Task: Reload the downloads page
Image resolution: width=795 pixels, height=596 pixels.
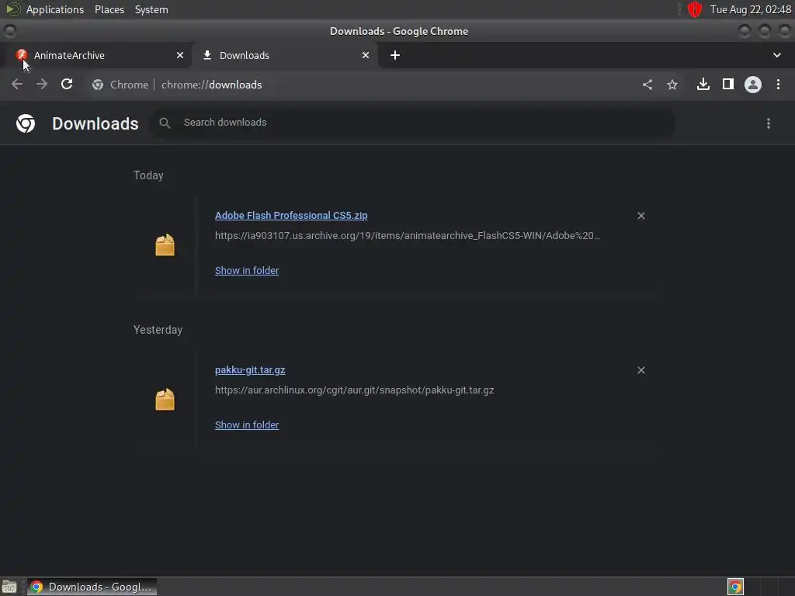Action: tap(67, 85)
